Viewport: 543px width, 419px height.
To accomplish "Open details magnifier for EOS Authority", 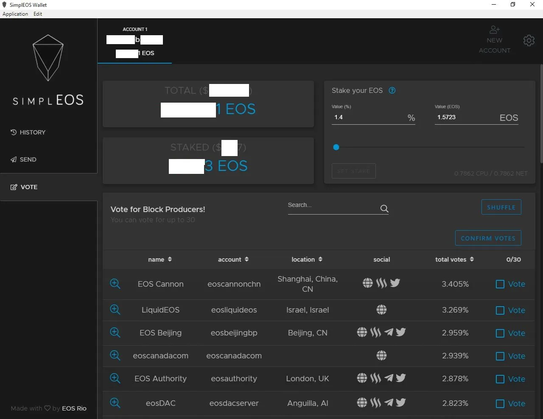I will click(x=115, y=378).
